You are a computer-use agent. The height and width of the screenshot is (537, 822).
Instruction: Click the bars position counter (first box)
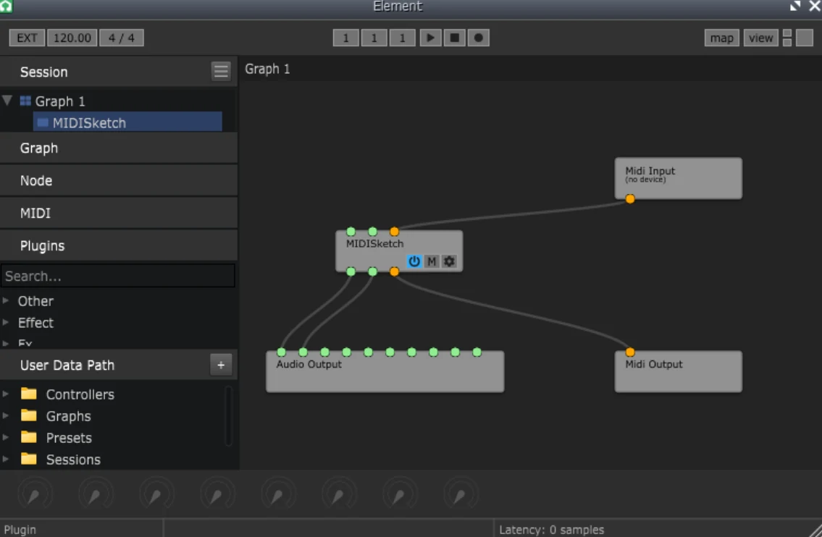point(345,38)
